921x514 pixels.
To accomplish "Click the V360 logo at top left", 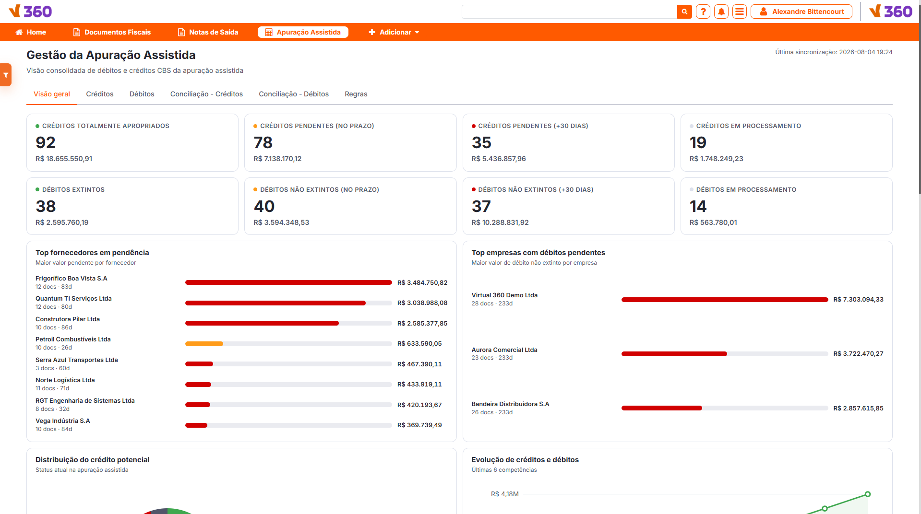I will 30,11.
